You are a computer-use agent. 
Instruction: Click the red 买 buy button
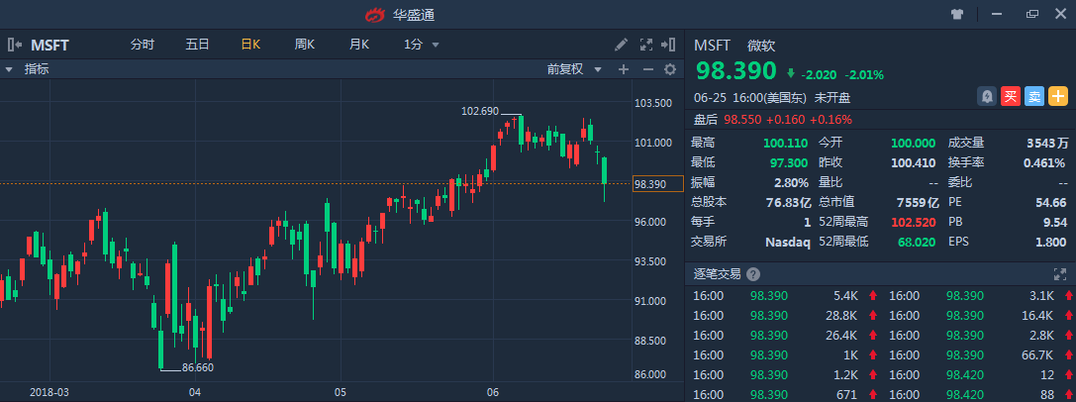coord(1010,97)
